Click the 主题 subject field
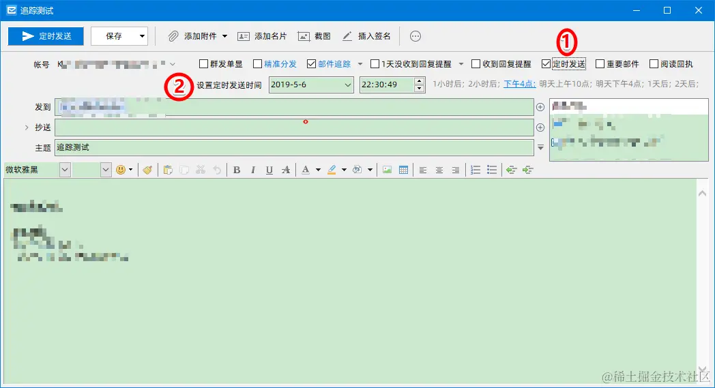Image resolution: width=715 pixels, height=388 pixels. 294,148
